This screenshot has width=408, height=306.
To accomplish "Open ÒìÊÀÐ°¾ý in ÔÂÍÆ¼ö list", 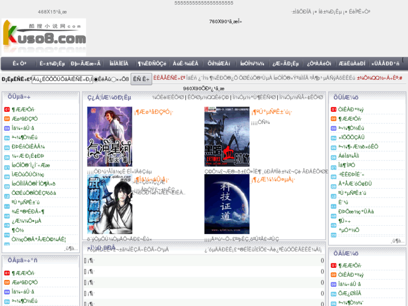I will (351, 275).
